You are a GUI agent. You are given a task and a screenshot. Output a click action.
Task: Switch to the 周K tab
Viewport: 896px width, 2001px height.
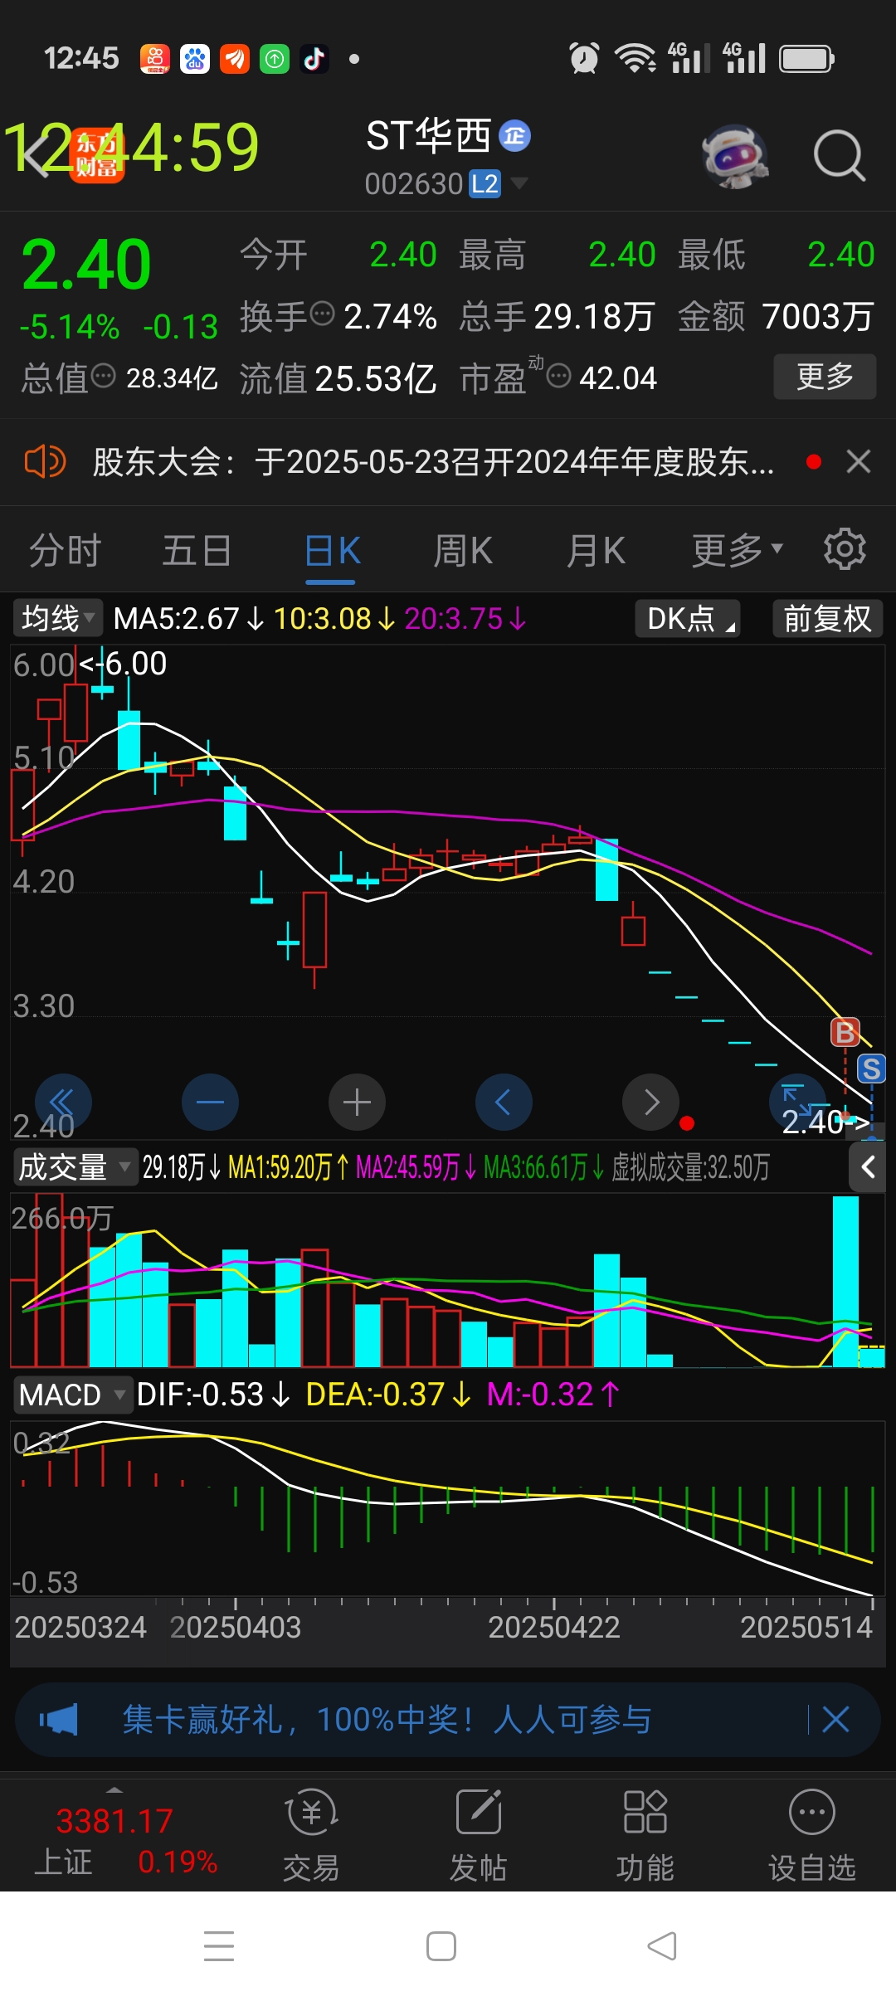tap(463, 551)
